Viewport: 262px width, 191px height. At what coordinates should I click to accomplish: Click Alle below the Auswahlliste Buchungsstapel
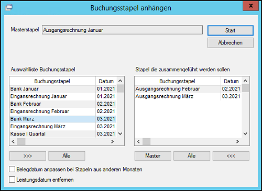[67, 156]
